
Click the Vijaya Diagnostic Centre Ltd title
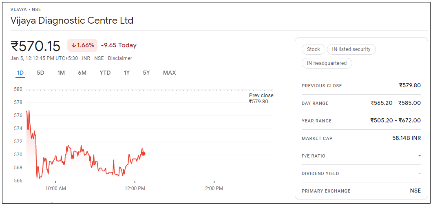click(72, 20)
